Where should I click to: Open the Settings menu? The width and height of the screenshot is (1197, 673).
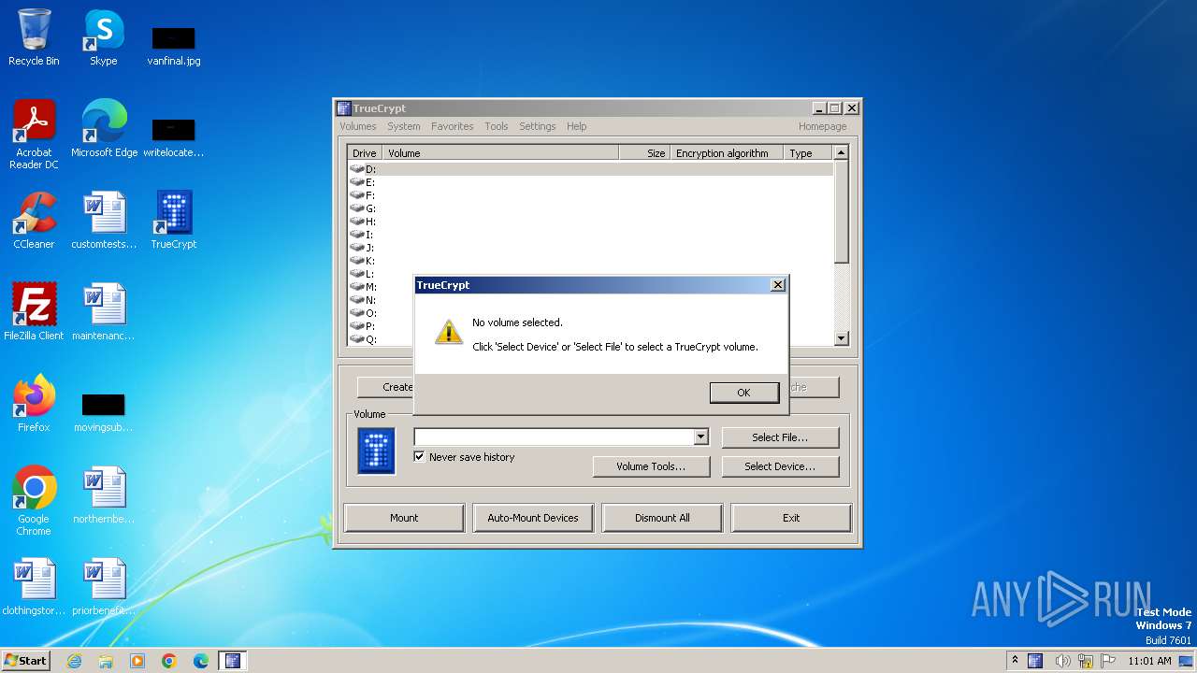tap(537, 126)
